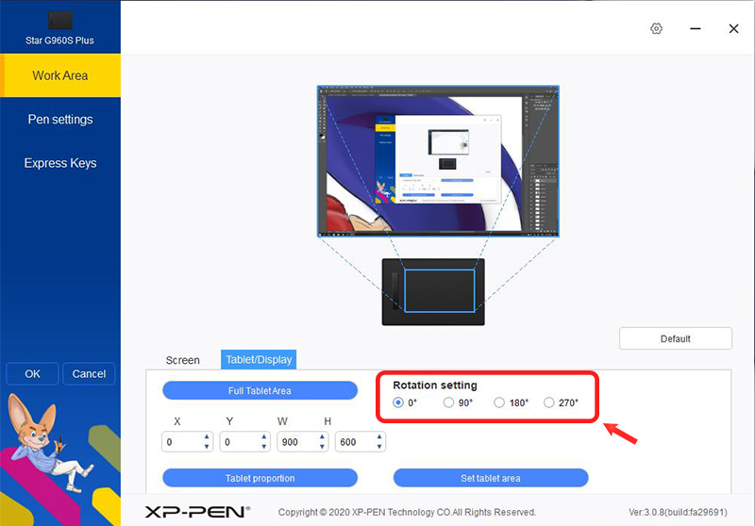The image size is (755, 526).
Task: Minimize the XP-PEN settings window
Action: point(695,28)
